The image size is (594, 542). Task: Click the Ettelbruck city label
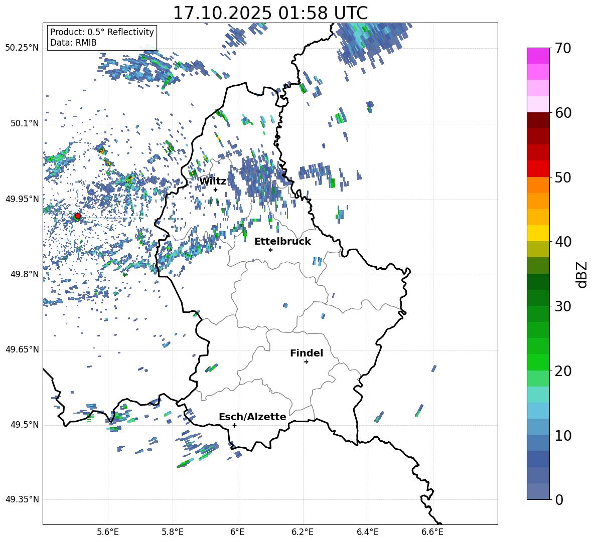pyautogui.click(x=282, y=242)
